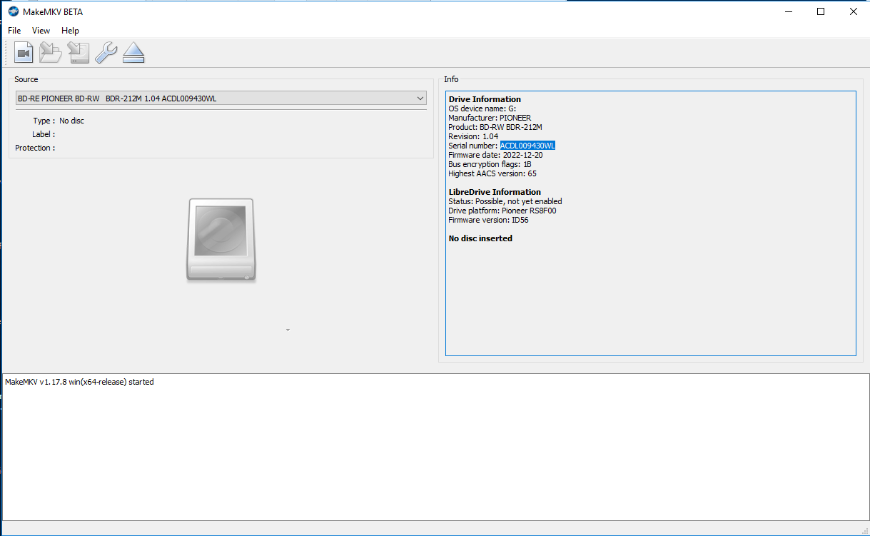Click 'OS device name: G:' line
The height and width of the screenshot is (536, 870).
click(x=482, y=108)
